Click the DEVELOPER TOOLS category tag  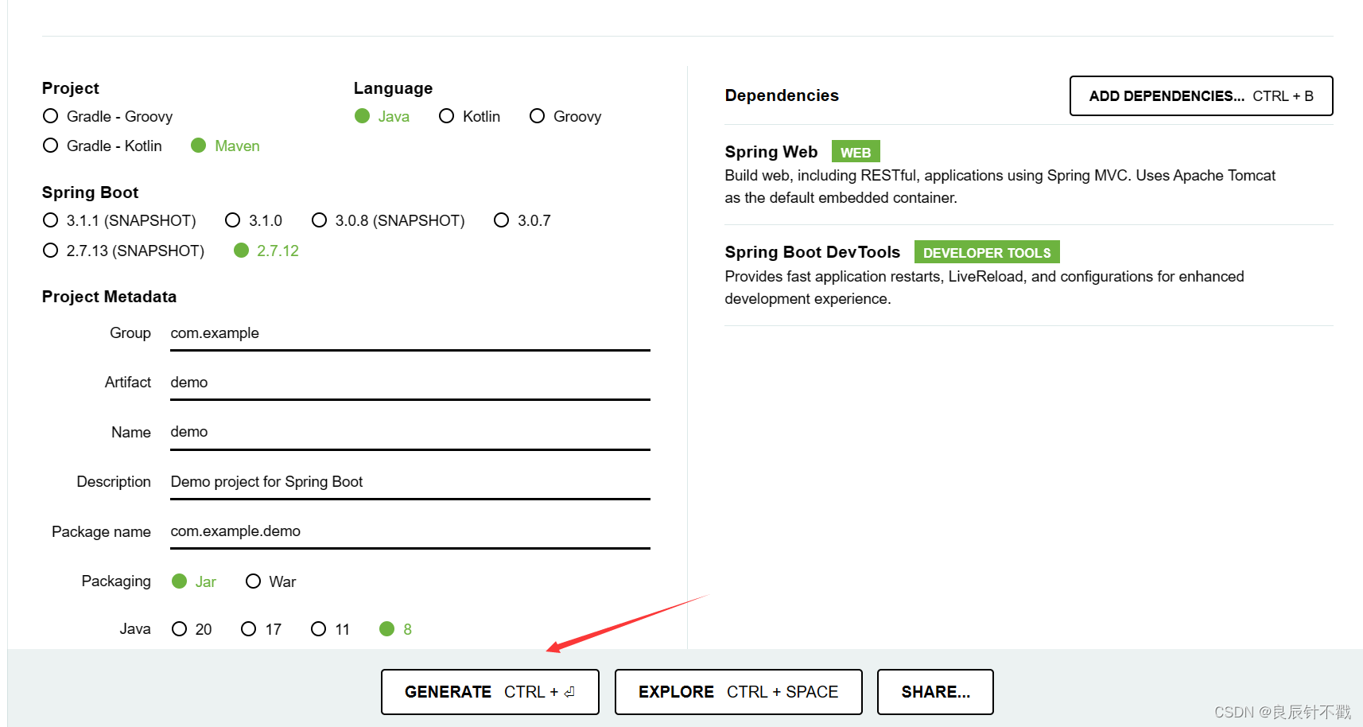(x=987, y=252)
